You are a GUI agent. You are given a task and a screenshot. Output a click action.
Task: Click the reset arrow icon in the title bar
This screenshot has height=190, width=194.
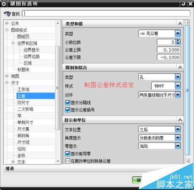tap(184, 4)
